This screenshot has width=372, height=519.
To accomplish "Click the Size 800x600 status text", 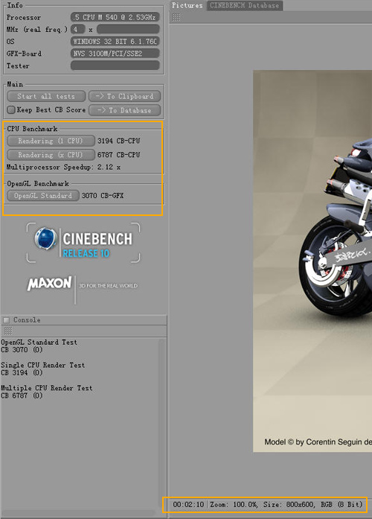I will coord(289,504).
